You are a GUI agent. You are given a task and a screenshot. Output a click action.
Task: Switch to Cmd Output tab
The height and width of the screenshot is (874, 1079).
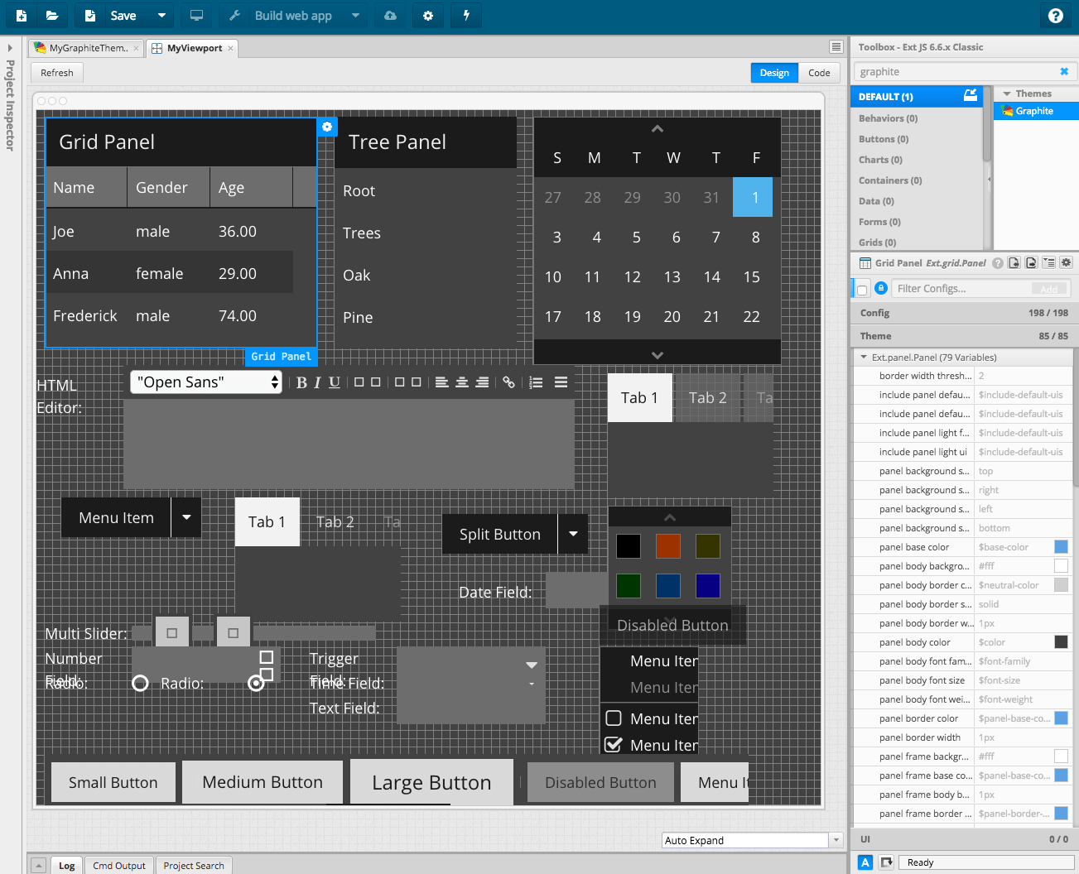[x=119, y=866]
